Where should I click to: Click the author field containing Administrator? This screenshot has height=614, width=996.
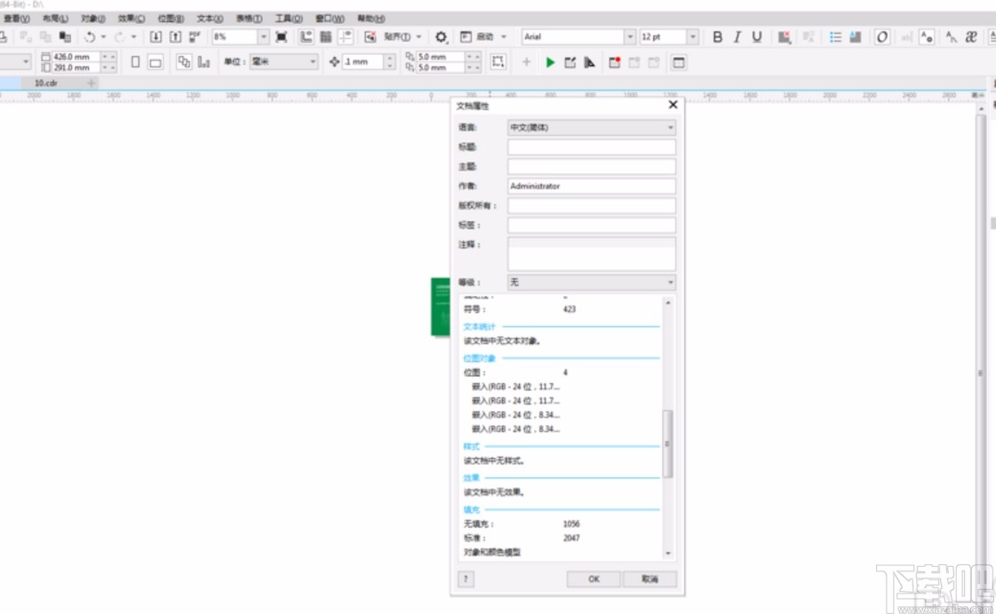tap(591, 187)
